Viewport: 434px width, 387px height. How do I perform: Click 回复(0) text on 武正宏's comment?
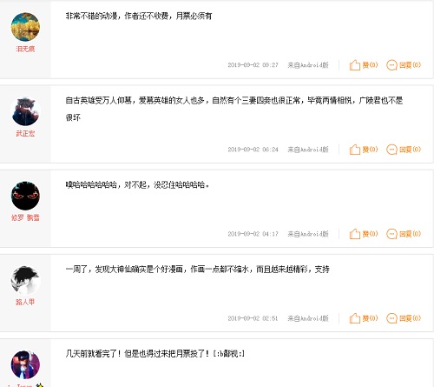[410, 150]
